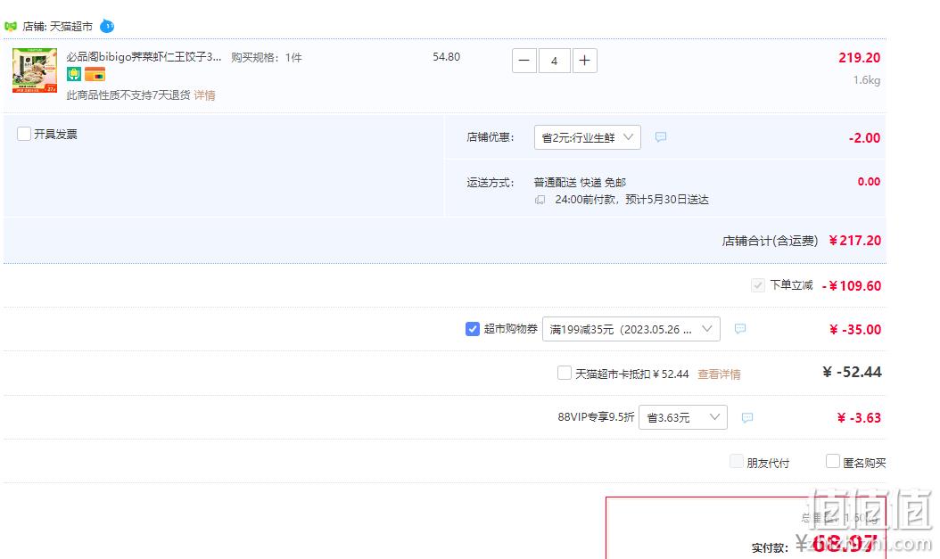Click the orange card badge under the product title
Image resolution: width=940 pixels, height=559 pixels.
click(95, 74)
